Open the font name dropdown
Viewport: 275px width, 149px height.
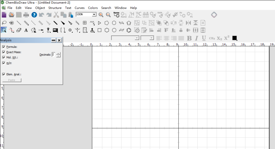125,38
